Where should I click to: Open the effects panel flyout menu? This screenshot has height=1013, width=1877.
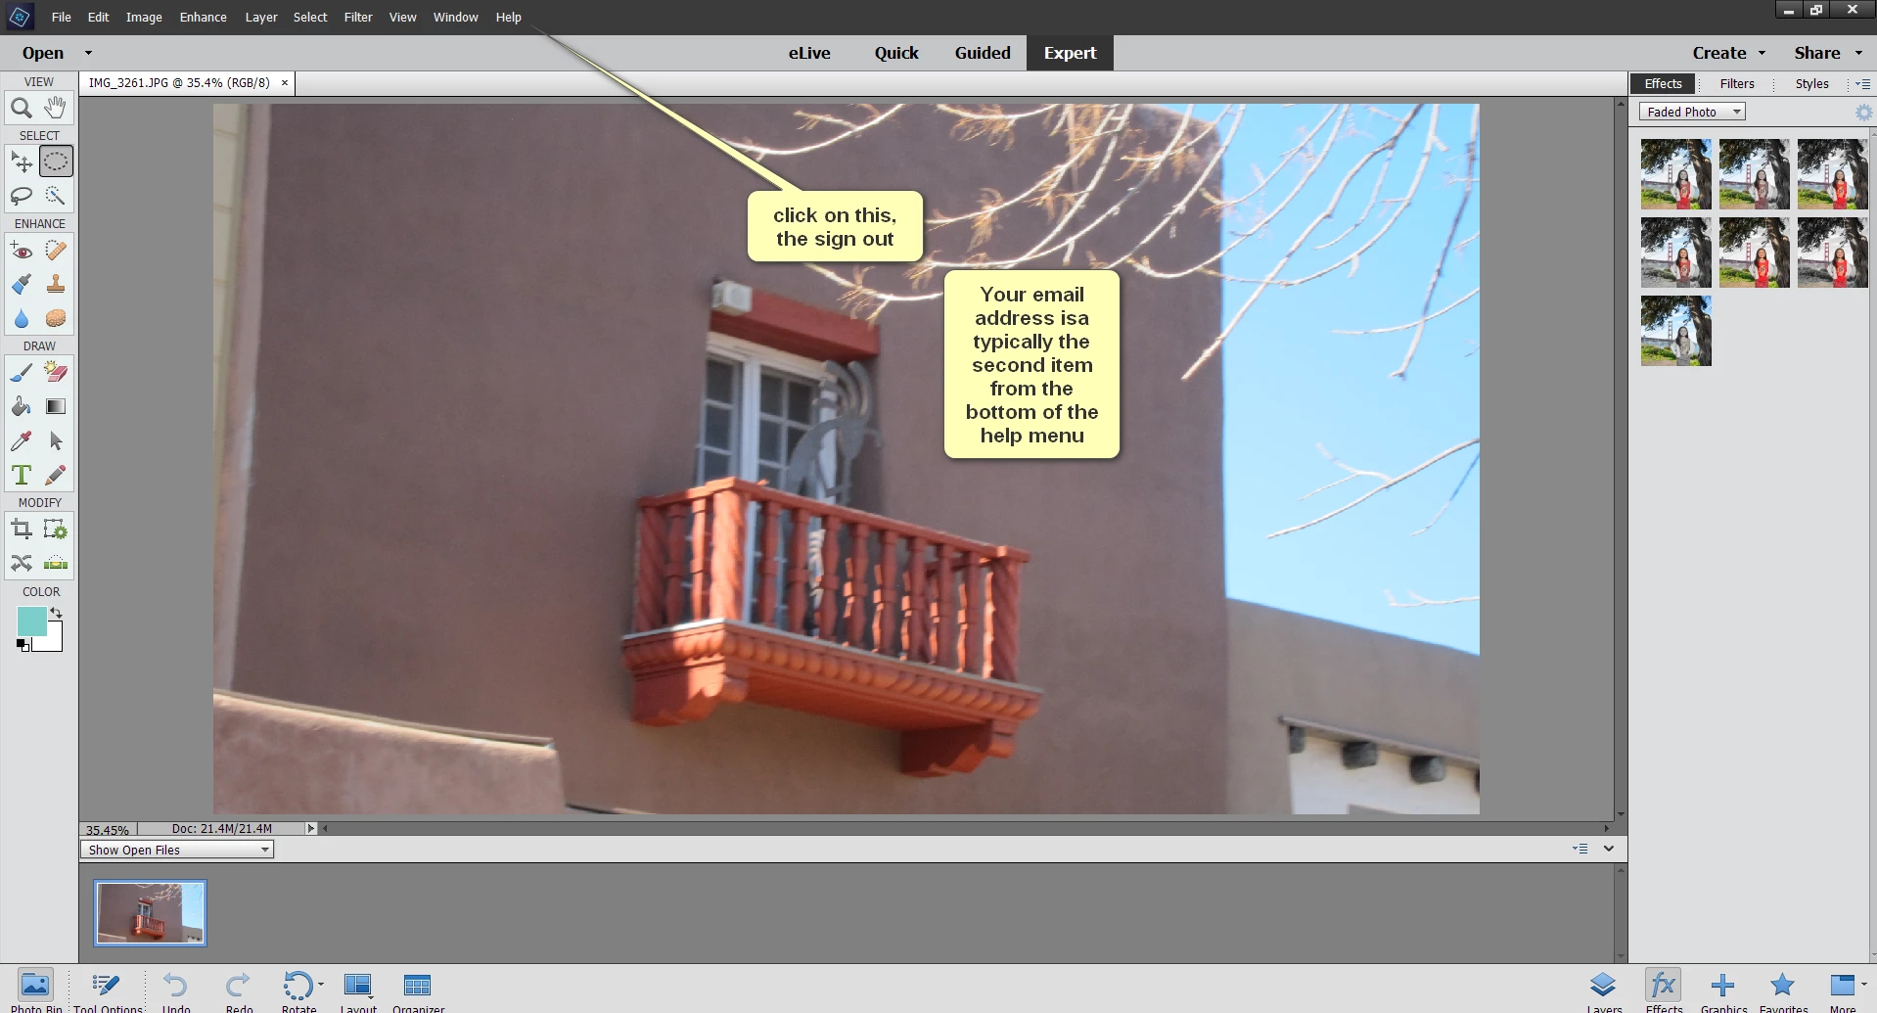1862,84
